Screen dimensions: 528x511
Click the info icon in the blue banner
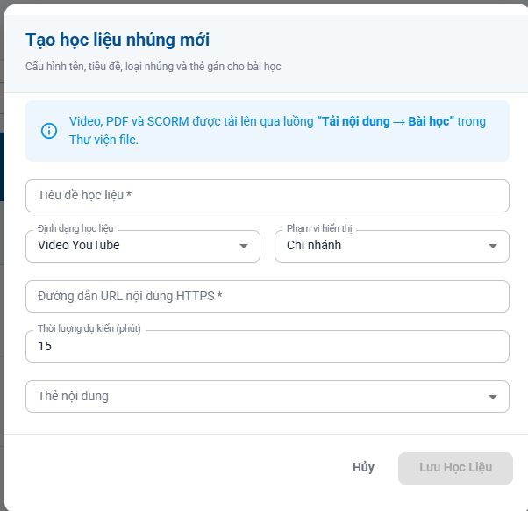coord(49,131)
